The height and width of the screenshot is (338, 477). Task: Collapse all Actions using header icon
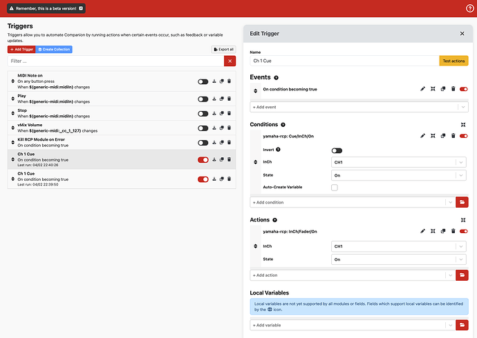(462, 220)
